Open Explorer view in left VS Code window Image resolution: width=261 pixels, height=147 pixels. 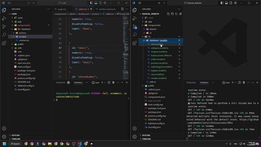[x=4, y=10]
